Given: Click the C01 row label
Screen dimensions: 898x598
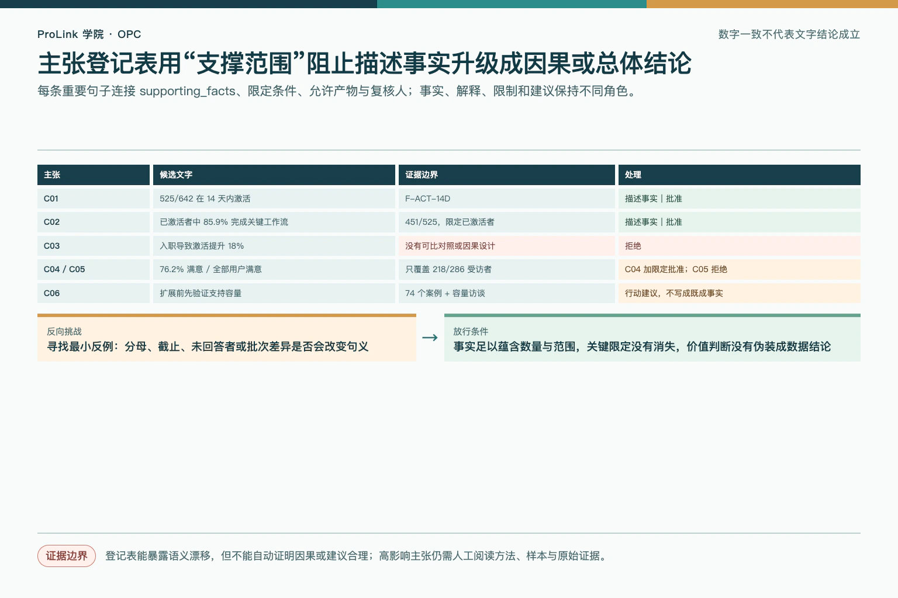Looking at the screenshot, I should click(94, 199).
